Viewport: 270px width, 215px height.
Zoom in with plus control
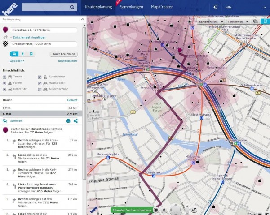pos(187,206)
